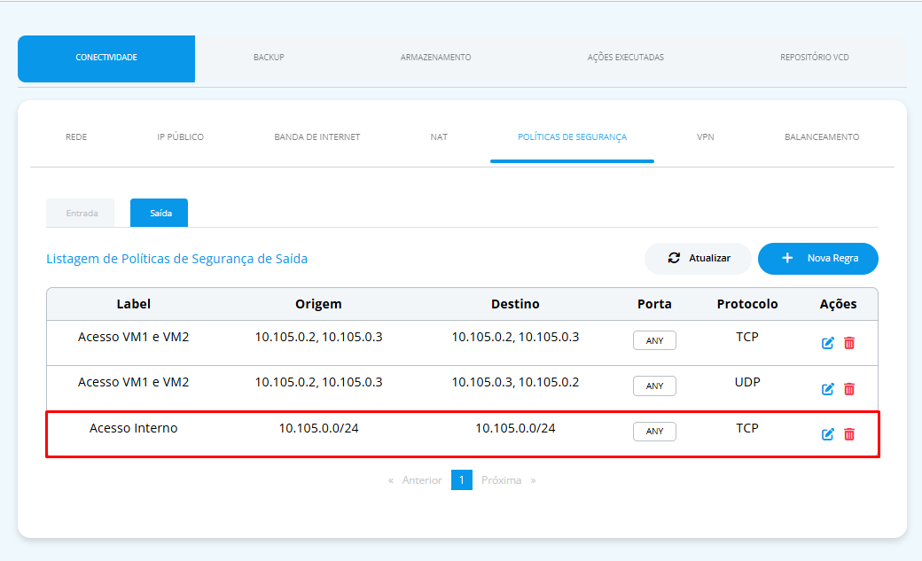The image size is (922, 561).
Task: Click the Label column header
Action: [134, 304]
